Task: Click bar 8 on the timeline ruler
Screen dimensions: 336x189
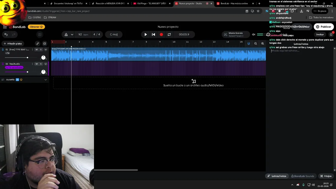Action: click(146, 42)
